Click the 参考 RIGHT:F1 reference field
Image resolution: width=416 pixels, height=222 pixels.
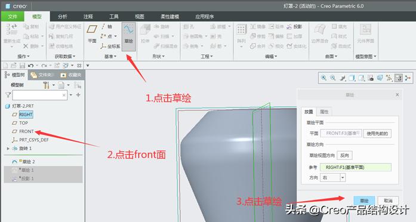click(x=356, y=167)
